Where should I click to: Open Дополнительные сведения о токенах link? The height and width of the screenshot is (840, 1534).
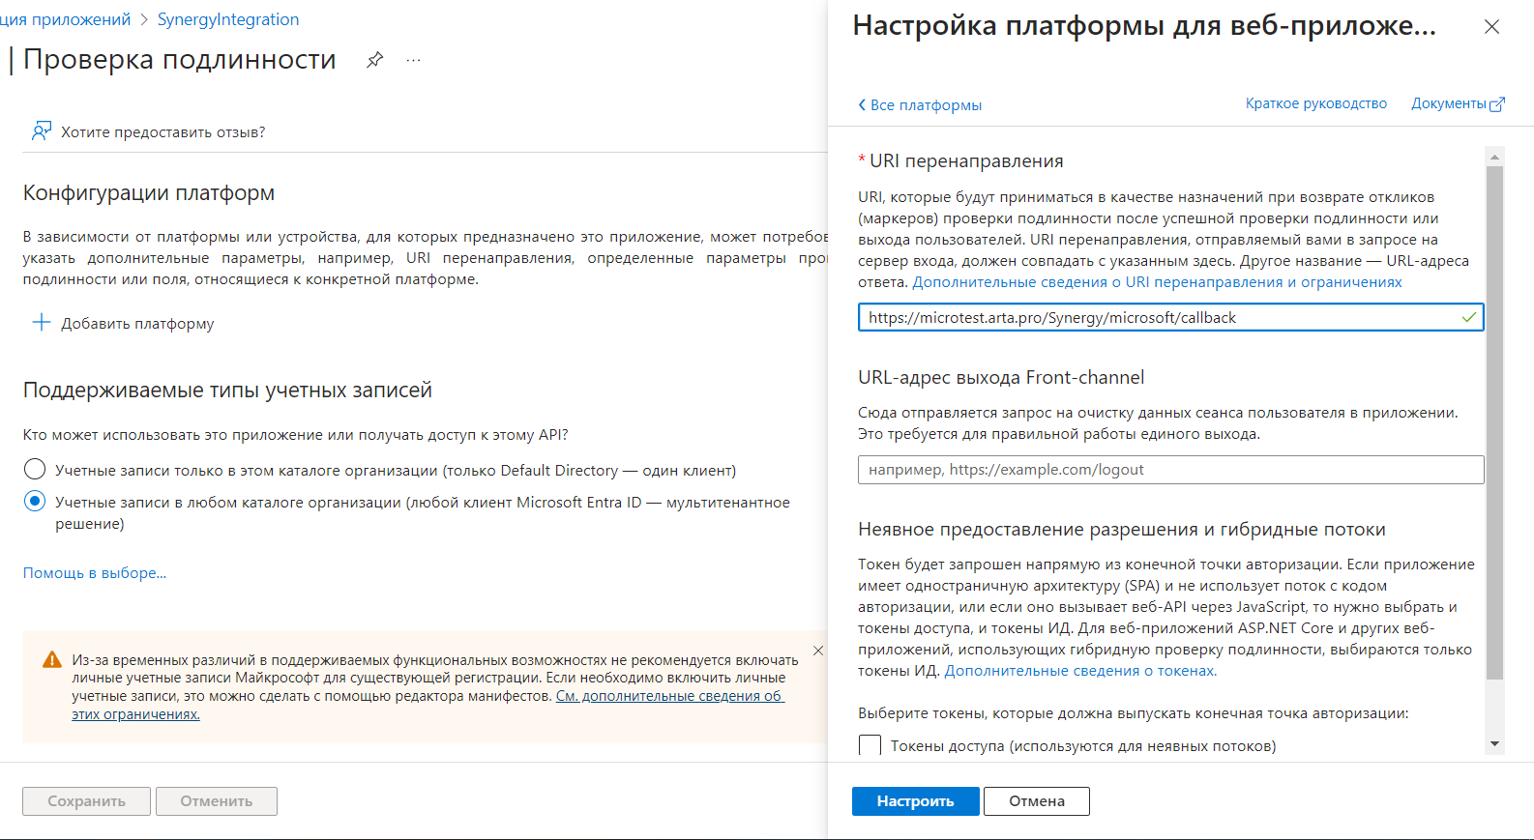1080,671
